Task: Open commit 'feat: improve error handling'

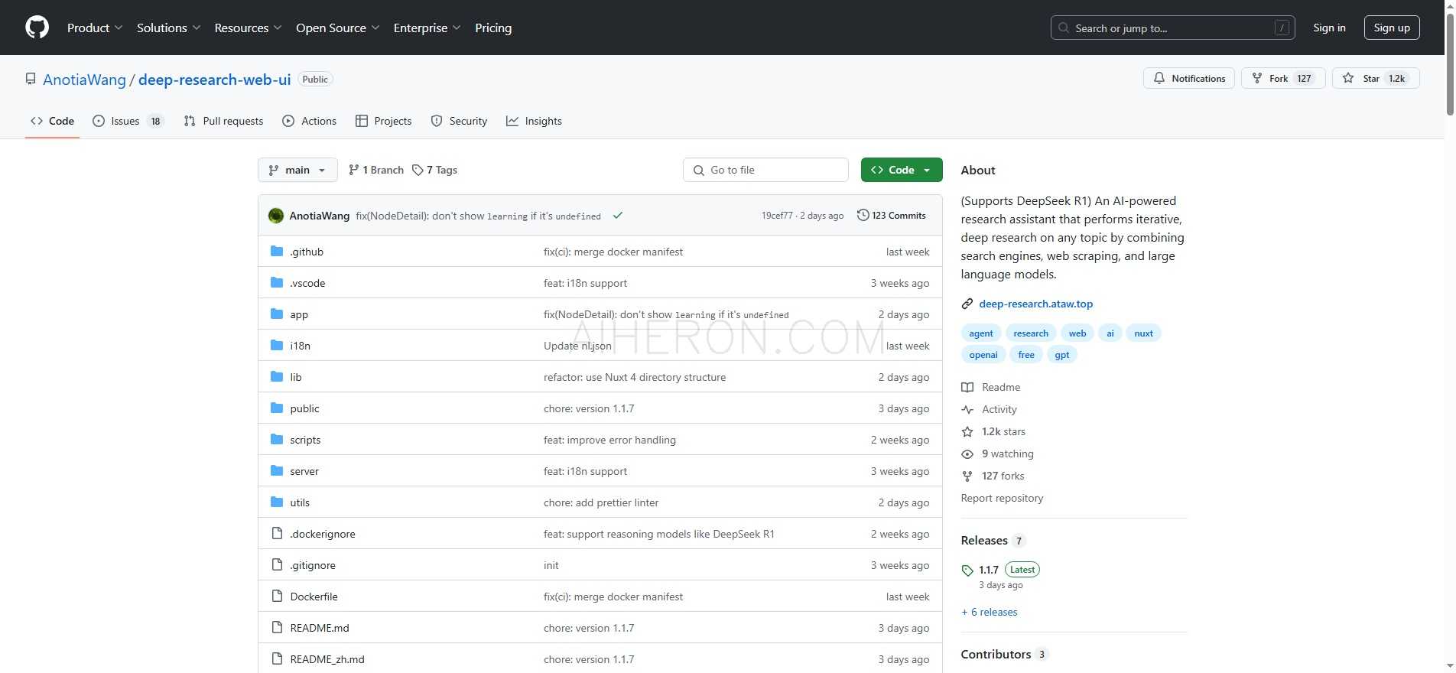Action: pos(609,440)
